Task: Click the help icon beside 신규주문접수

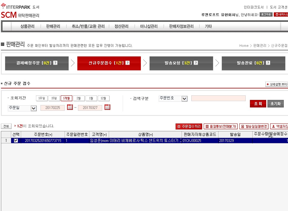Action: 128,63
